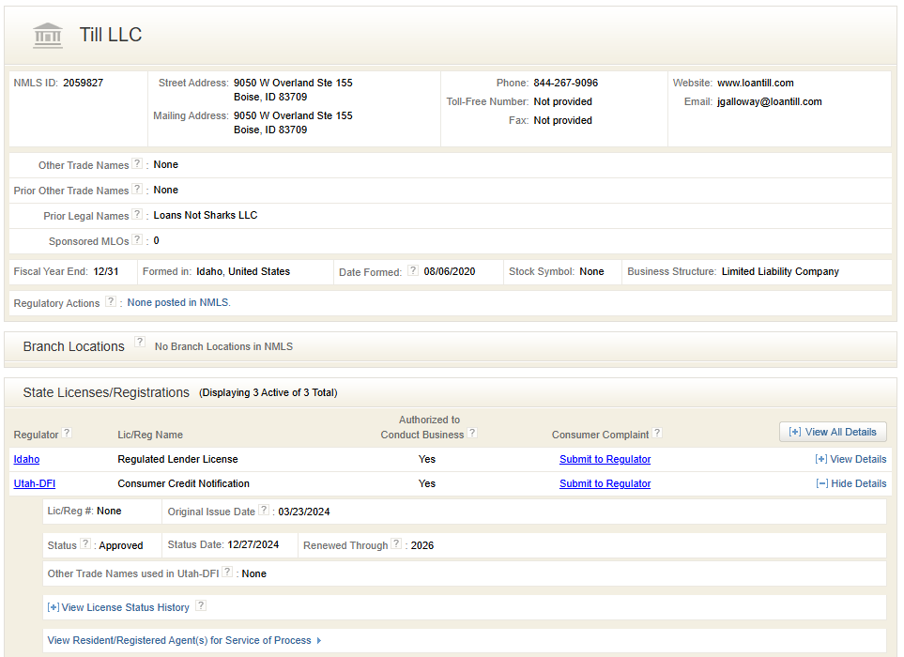Open help icon next to Sponsored MLOs
Image resolution: width=904 pixels, height=657 pixels.
(137, 239)
